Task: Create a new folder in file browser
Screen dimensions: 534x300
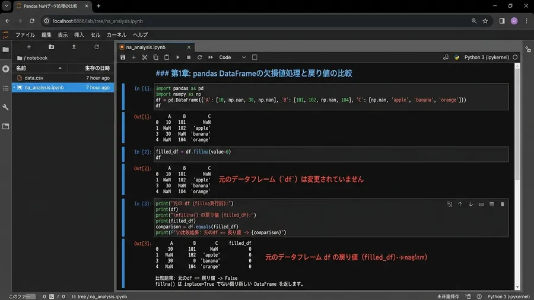Action: tap(52, 47)
